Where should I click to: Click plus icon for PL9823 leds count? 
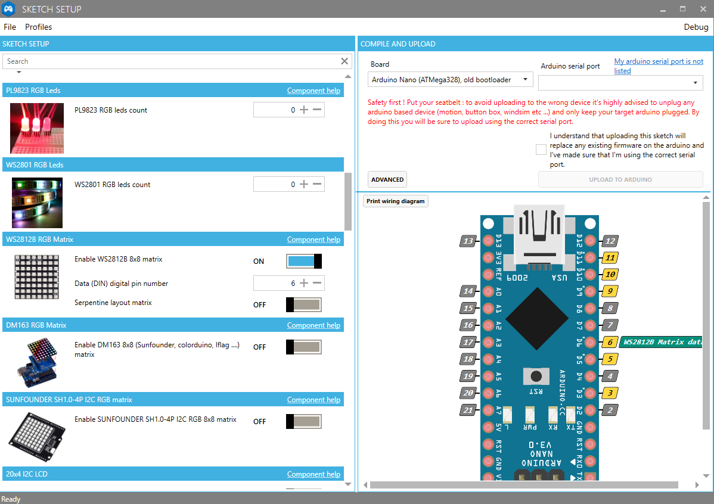(x=304, y=110)
